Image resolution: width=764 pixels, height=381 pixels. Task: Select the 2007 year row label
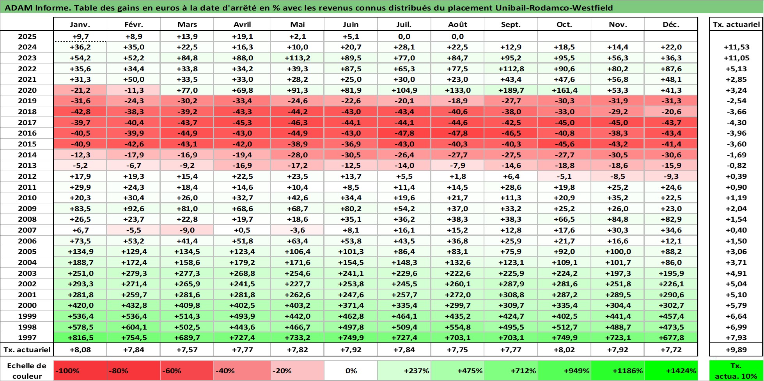[x=27, y=230]
